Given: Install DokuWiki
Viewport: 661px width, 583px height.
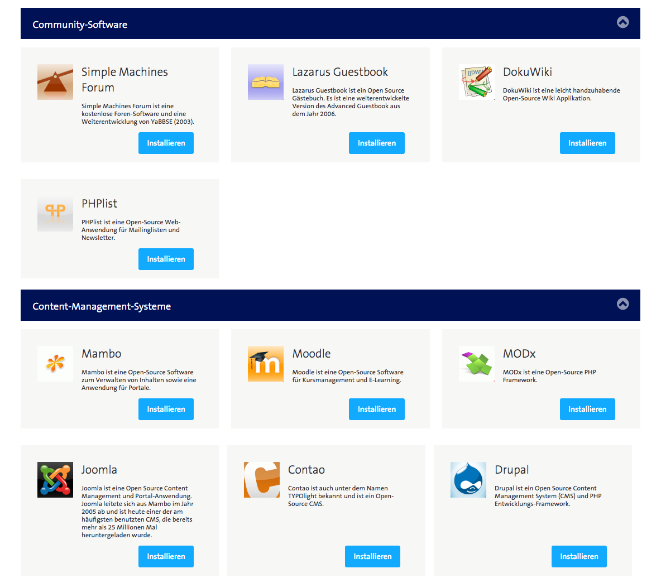Looking at the screenshot, I should pos(587,143).
